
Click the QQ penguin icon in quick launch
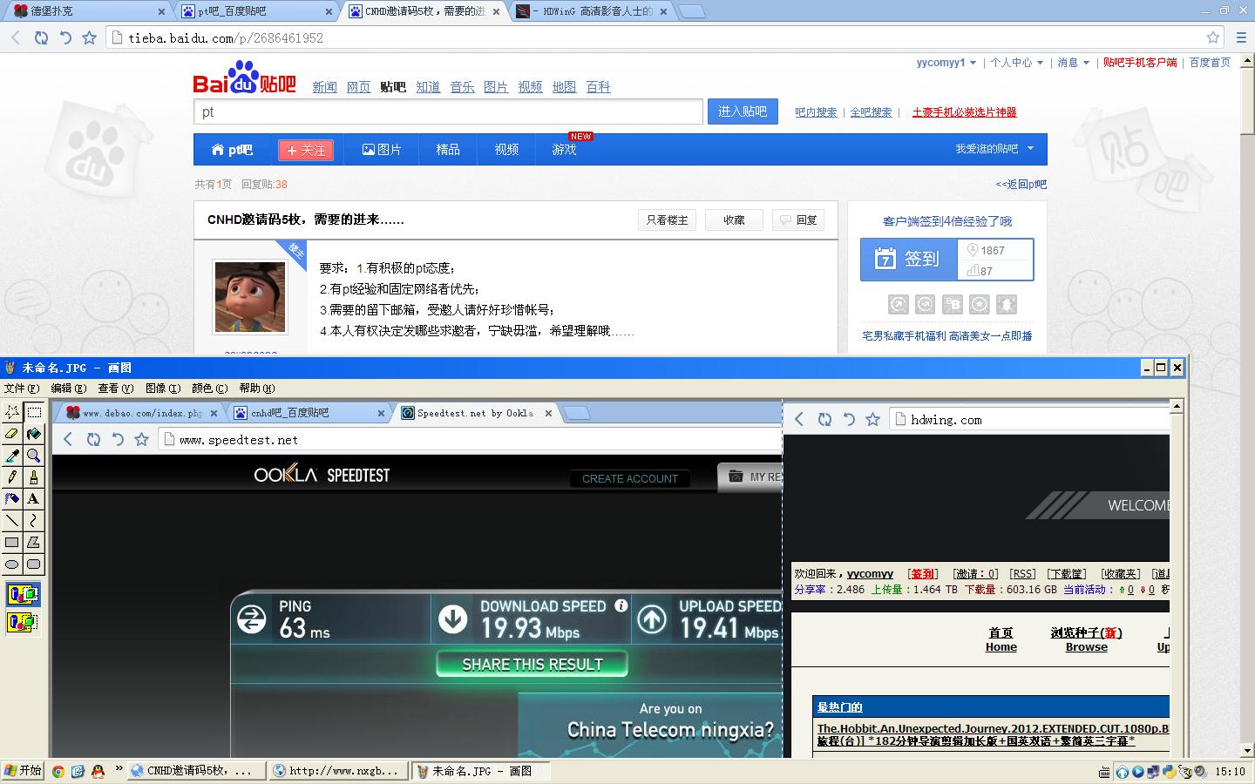tap(98, 771)
